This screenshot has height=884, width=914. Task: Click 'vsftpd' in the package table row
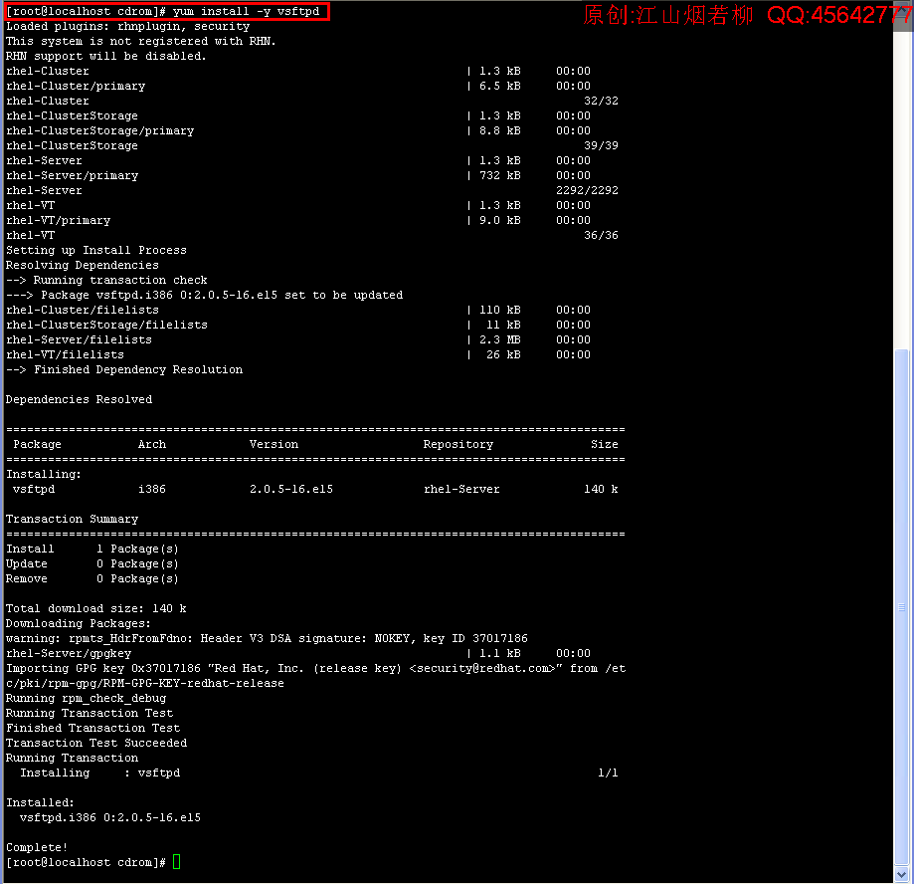coord(34,489)
